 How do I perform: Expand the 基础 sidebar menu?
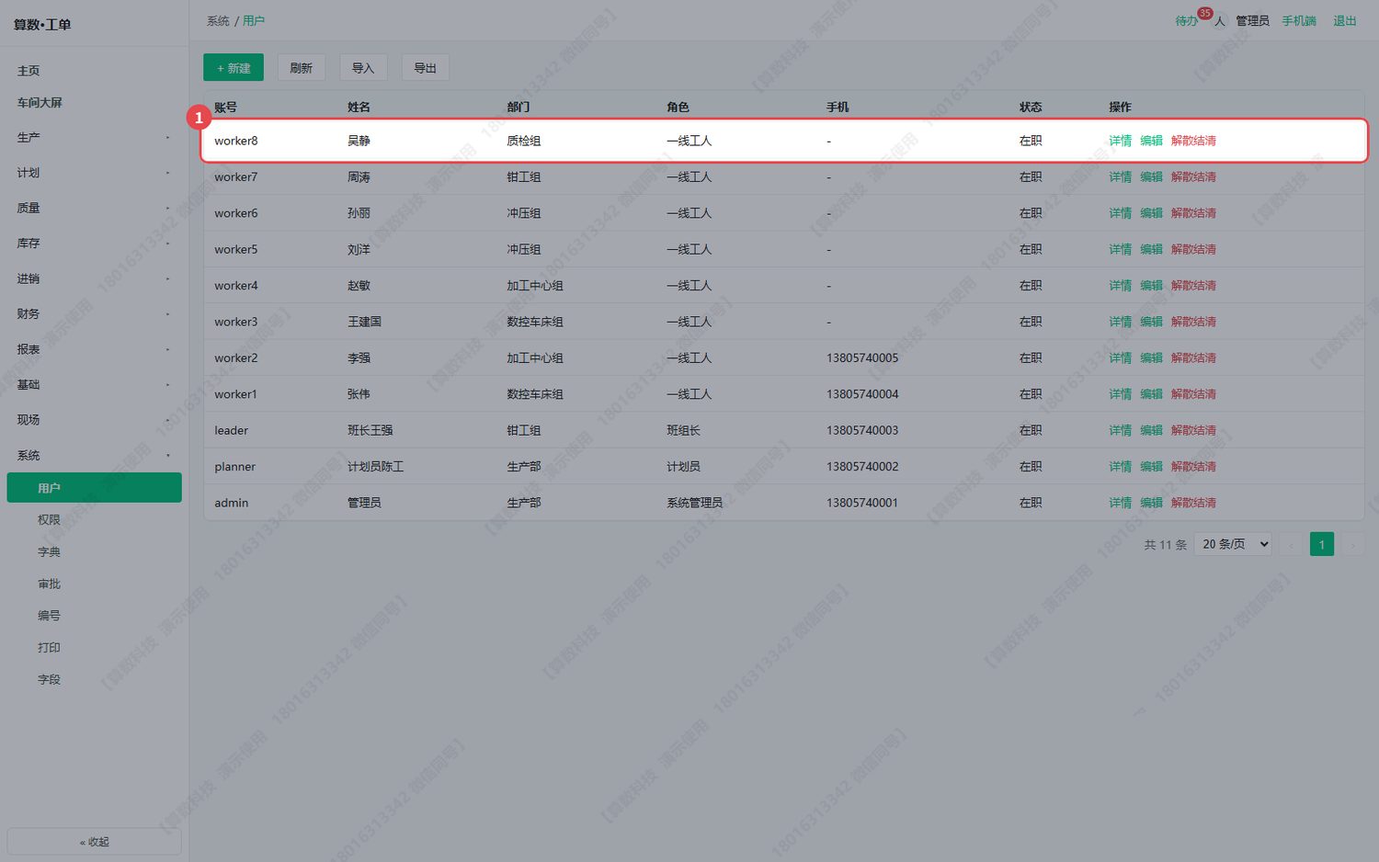coord(94,385)
